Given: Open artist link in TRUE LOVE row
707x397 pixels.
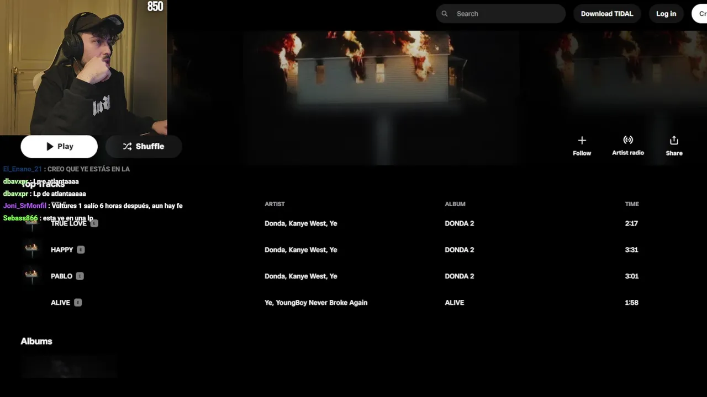Looking at the screenshot, I should [x=300, y=223].
